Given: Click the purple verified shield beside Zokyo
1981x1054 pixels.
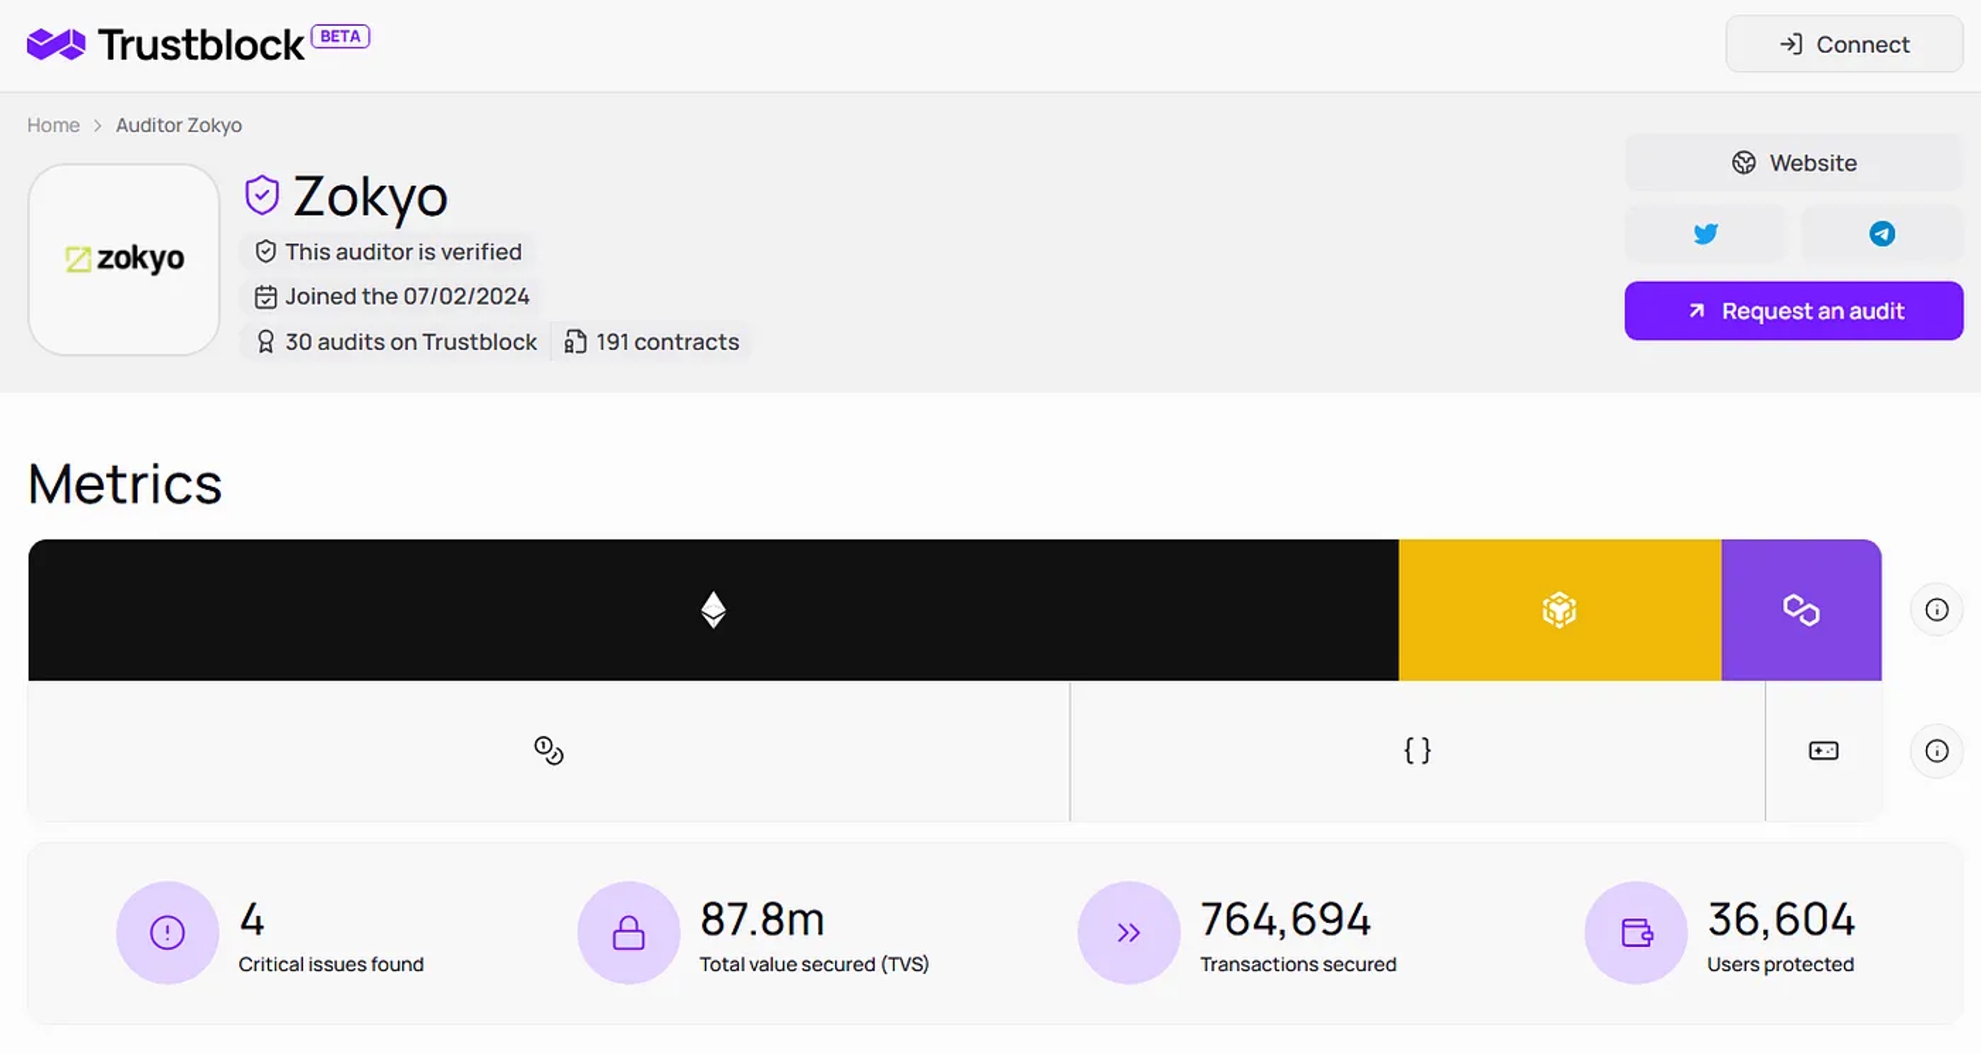Looking at the screenshot, I should pos(262,195).
